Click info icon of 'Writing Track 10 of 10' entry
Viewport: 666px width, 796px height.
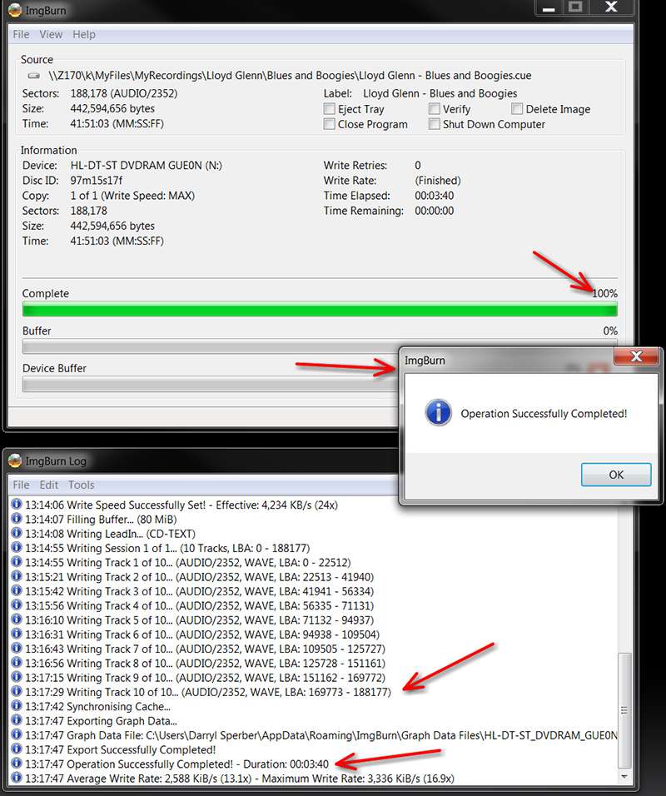17,691
